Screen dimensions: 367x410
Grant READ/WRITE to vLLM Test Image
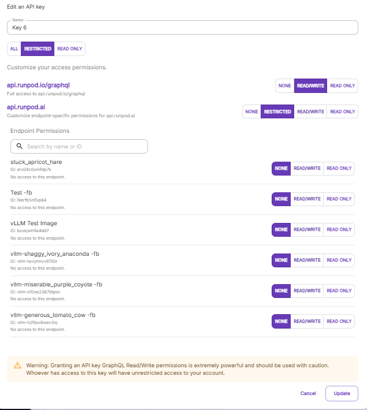pyautogui.click(x=307, y=229)
